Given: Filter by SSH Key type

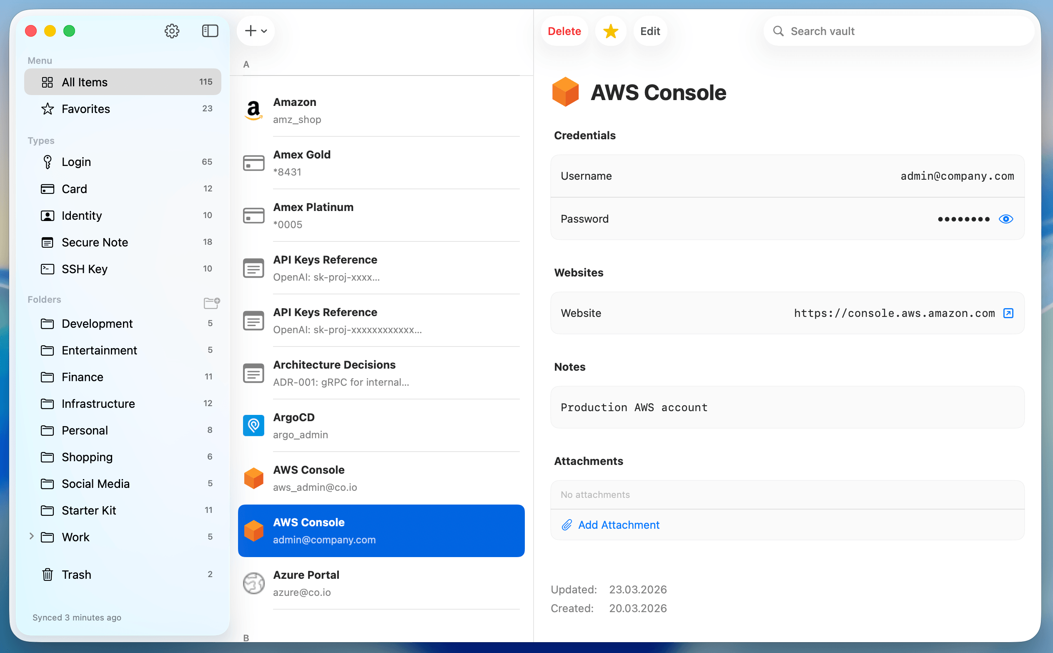Looking at the screenshot, I should click(x=123, y=269).
